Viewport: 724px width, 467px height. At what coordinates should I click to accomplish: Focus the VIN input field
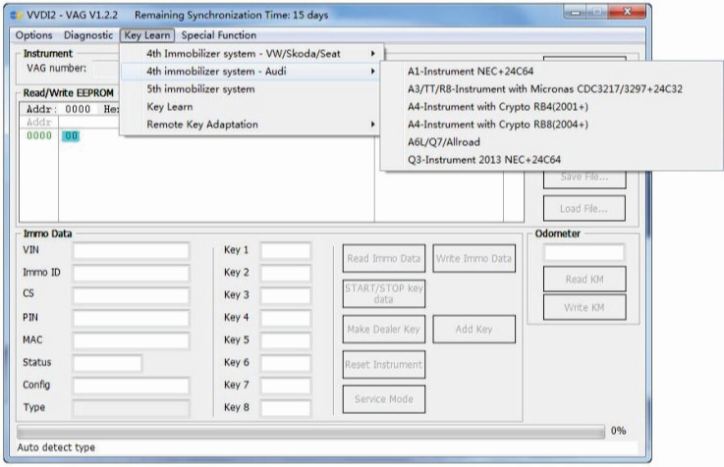coord(131,250)
